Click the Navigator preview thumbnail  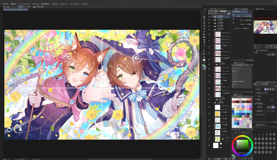pos(265,27)
